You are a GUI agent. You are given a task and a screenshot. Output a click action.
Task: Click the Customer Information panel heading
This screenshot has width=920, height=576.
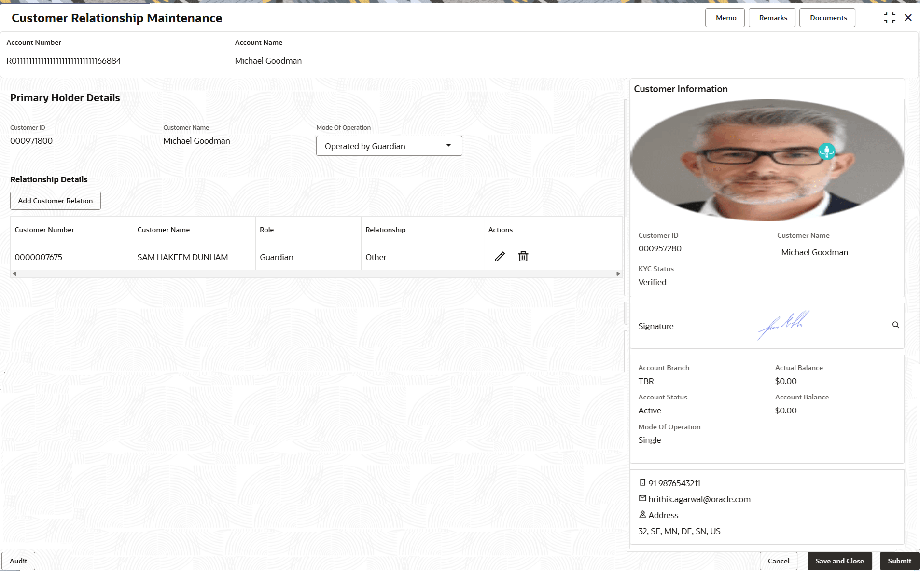click(681, 89)
